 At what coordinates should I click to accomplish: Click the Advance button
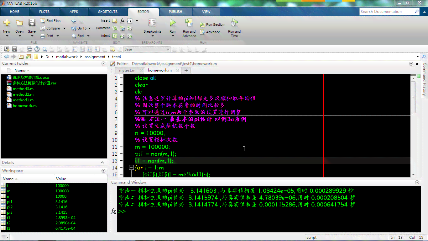pyautogui.click(x=210, y=32)
